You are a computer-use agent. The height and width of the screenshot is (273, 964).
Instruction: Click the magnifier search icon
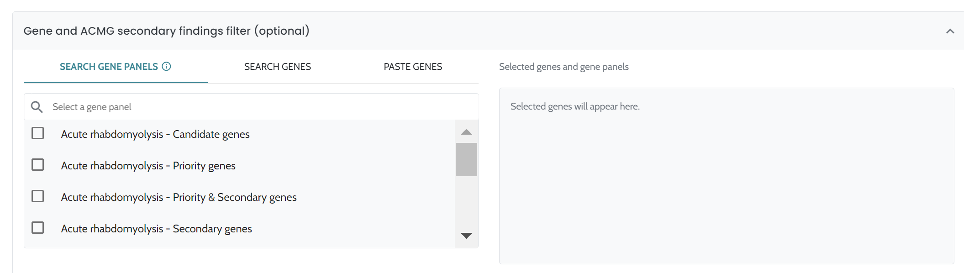pyautogui.click(x=37, y=107)
